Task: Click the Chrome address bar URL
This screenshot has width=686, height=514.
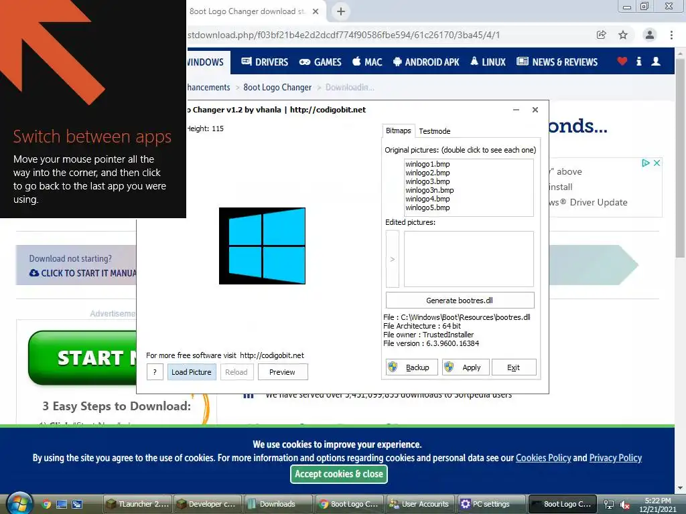Action: point(344,35)
